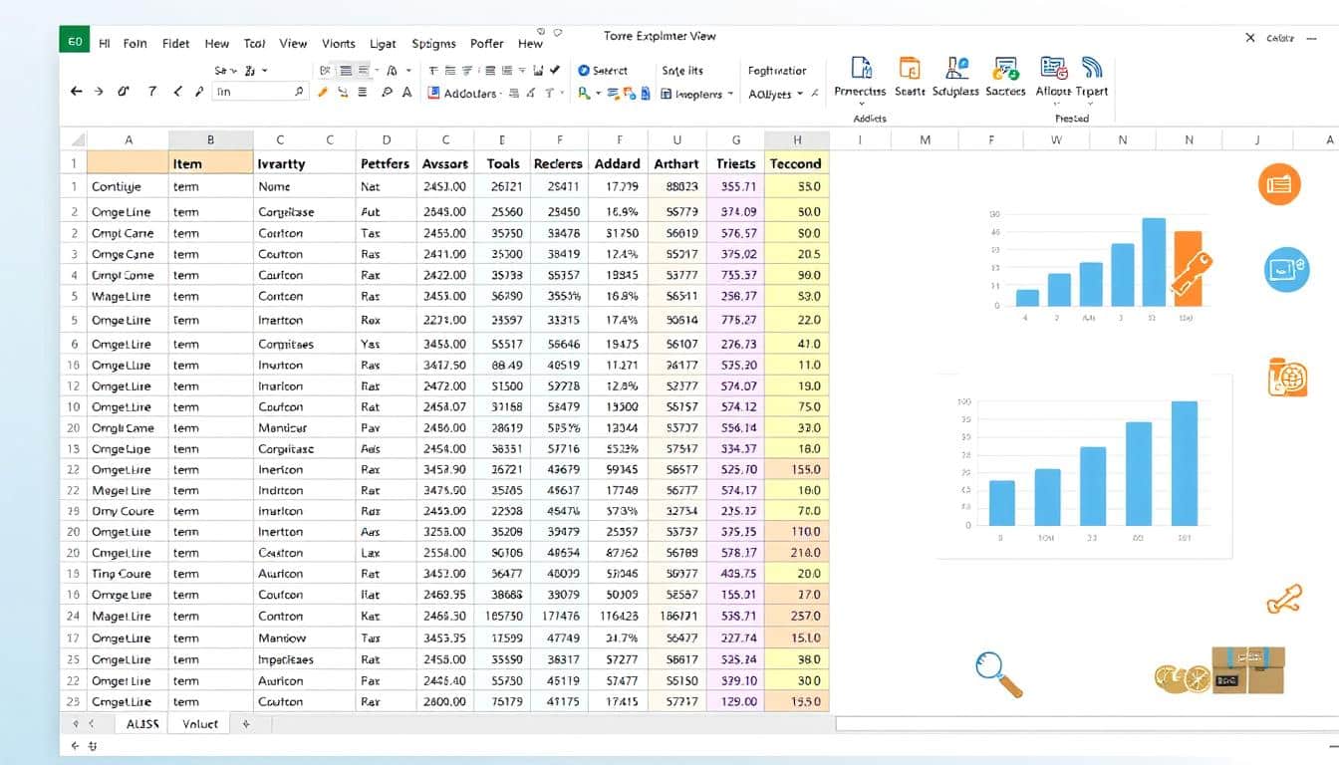Click the horizontal scrollbar at the bottom
Viewport: 1339px width, 765px height.
coord(1086,724)
